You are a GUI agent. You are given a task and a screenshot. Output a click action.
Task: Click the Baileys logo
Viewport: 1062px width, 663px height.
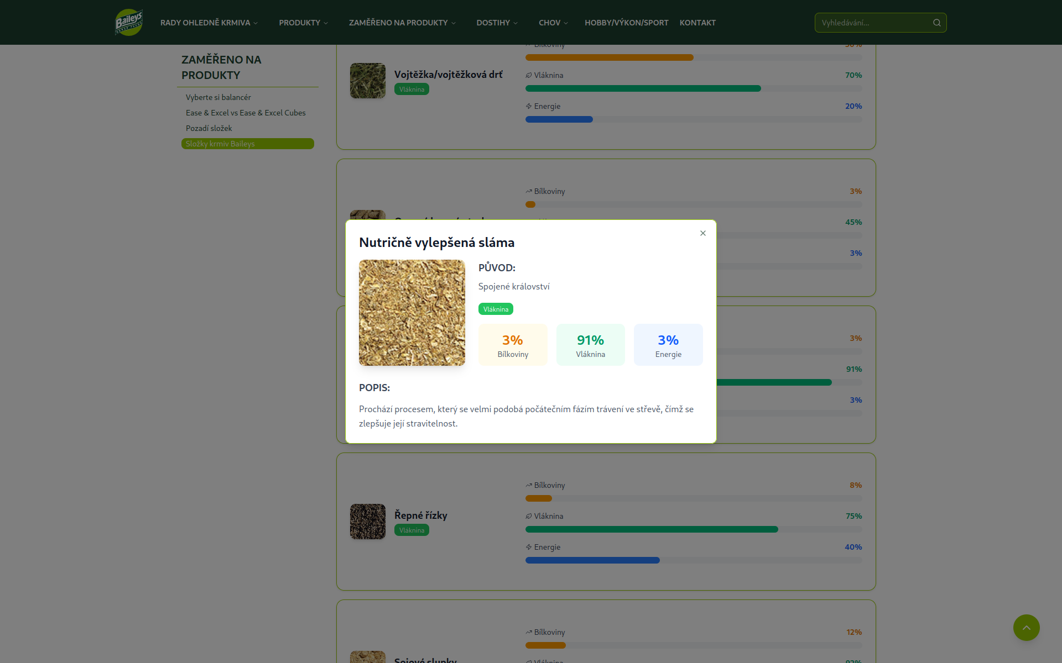[128, 22]
